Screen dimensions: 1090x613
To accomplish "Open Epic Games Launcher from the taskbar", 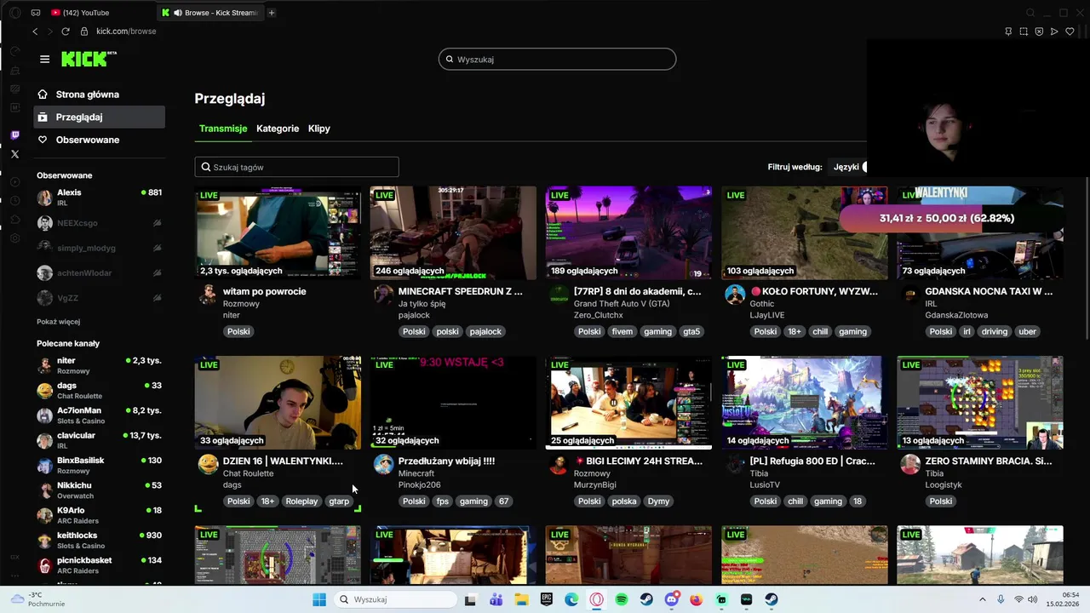I will 547,599.
